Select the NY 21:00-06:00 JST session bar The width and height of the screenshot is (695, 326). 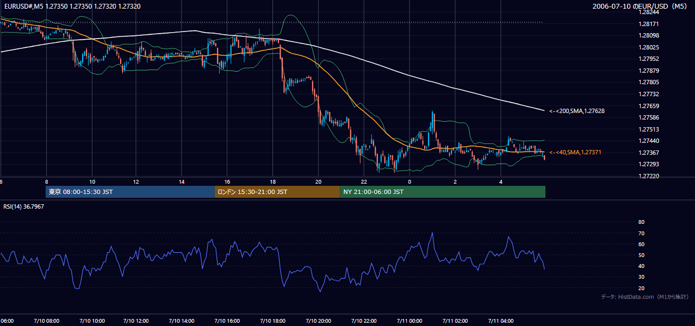(x=443, y=192)
